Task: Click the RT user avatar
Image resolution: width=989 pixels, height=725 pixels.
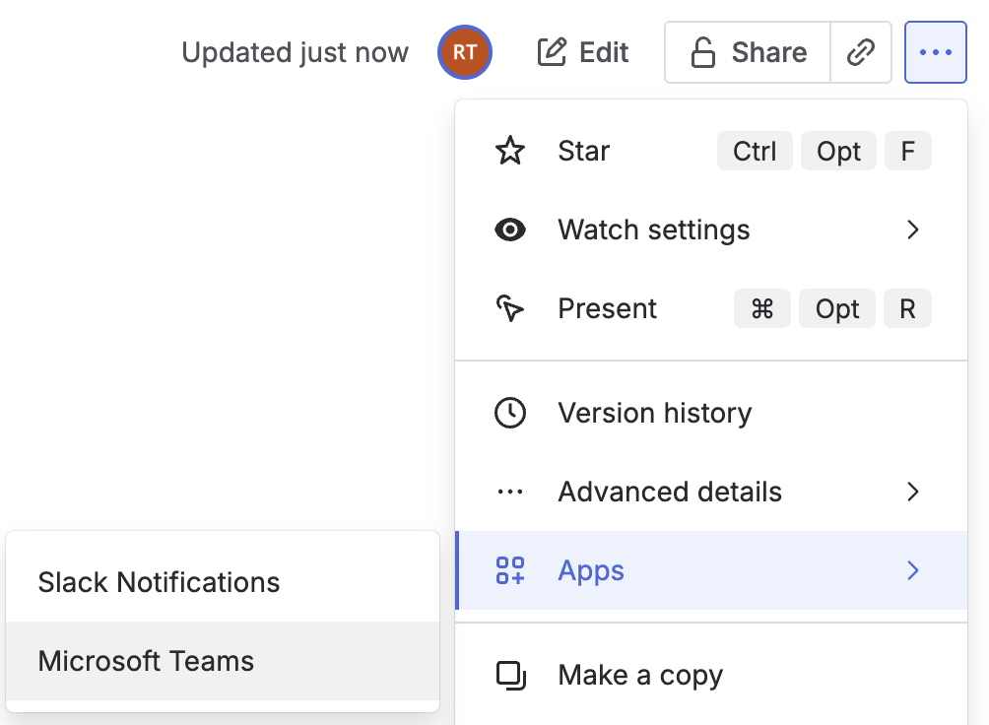Action: coord(465,52)
